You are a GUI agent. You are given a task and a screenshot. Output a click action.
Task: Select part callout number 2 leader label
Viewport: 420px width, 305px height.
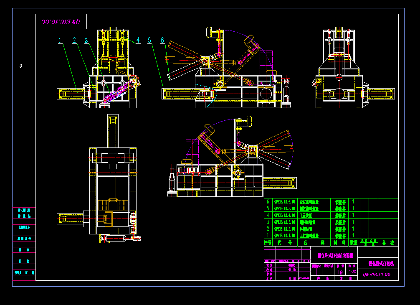(x=74, y=41)
